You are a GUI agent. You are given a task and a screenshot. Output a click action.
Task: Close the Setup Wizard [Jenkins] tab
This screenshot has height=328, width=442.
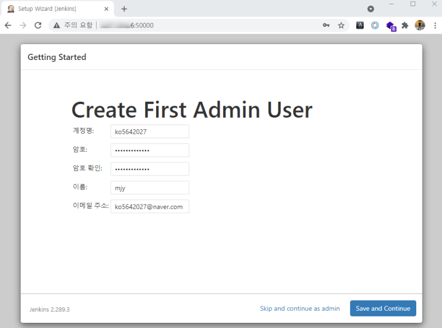coord(106,9)
